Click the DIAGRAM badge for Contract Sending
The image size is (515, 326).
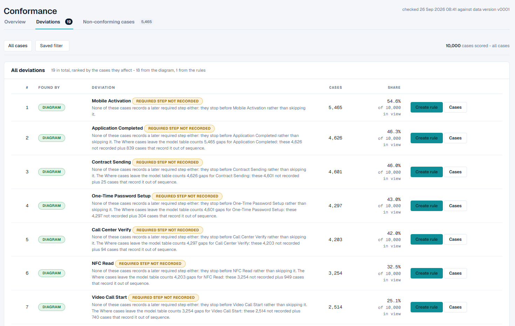point(51,172)
